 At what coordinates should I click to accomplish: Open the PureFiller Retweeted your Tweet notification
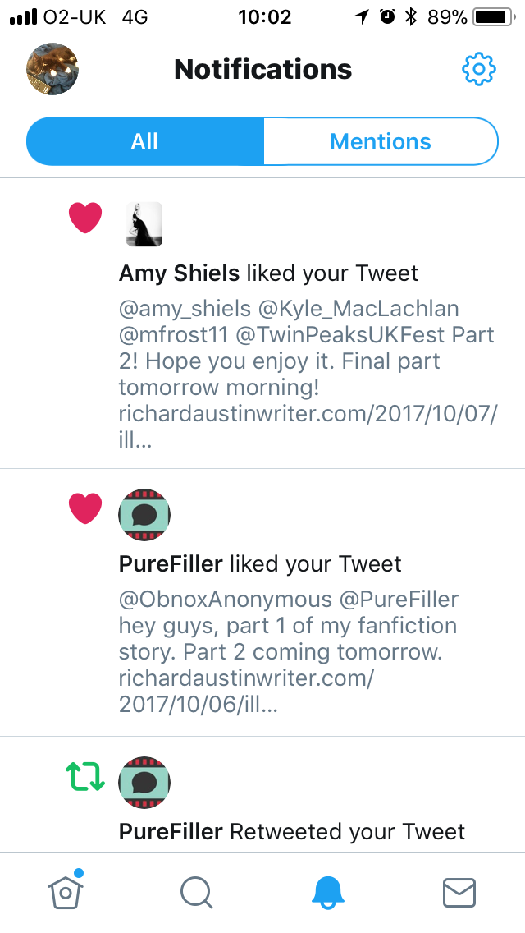[x=292, y=832]
